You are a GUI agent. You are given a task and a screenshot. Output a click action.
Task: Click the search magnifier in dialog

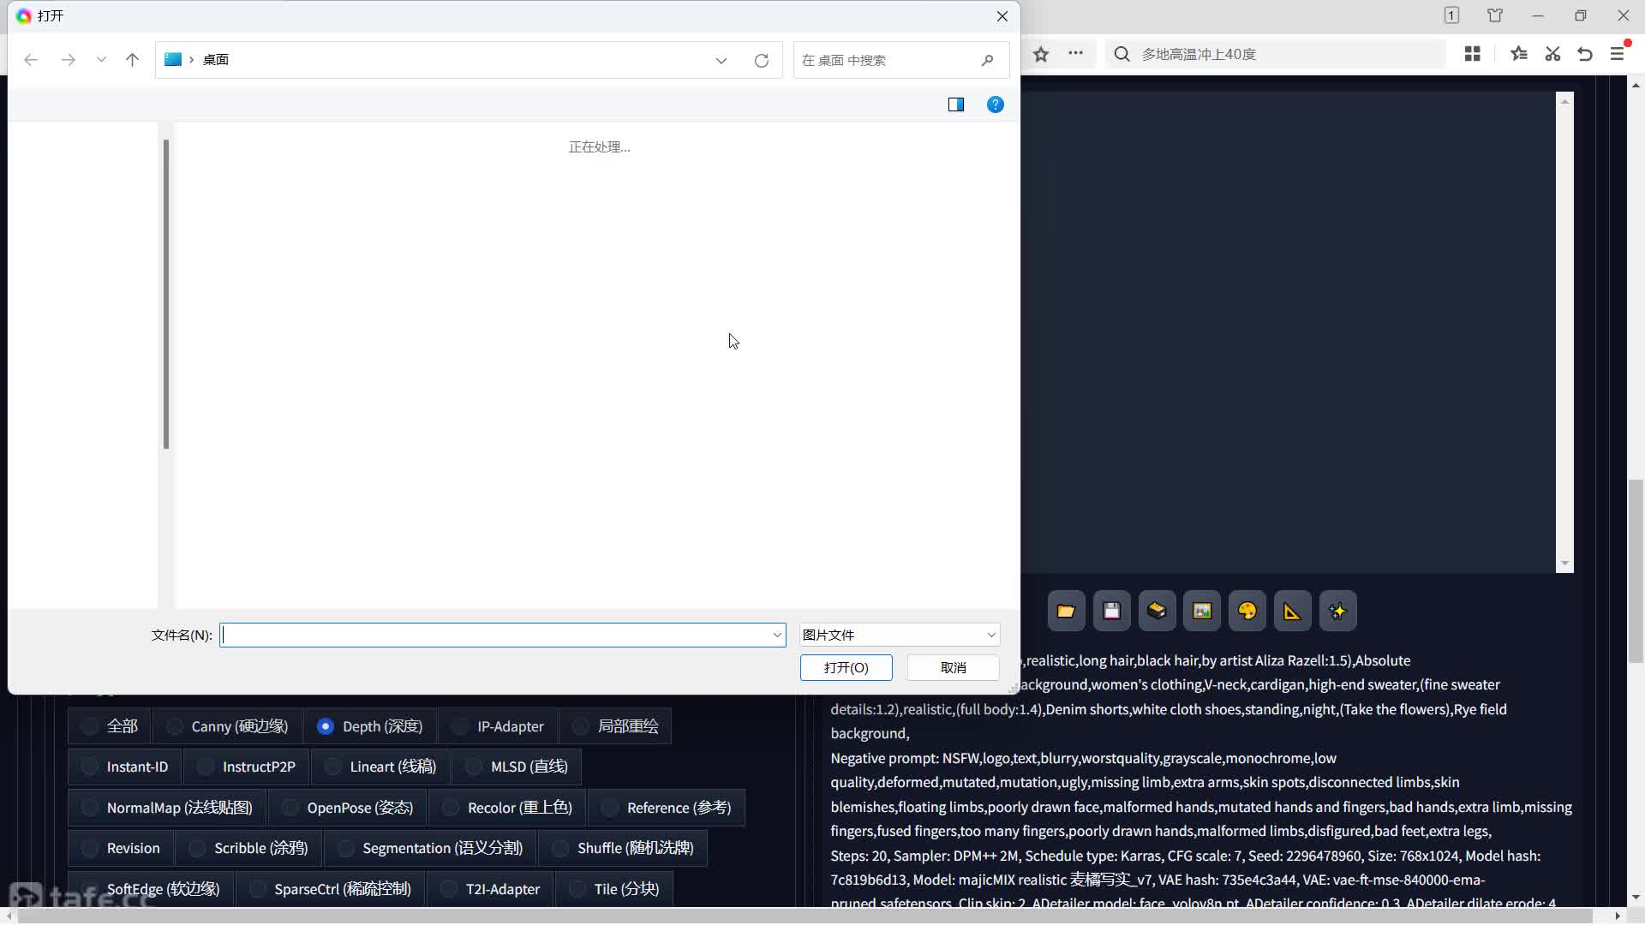pyautogui.click(x=987, y=61)
